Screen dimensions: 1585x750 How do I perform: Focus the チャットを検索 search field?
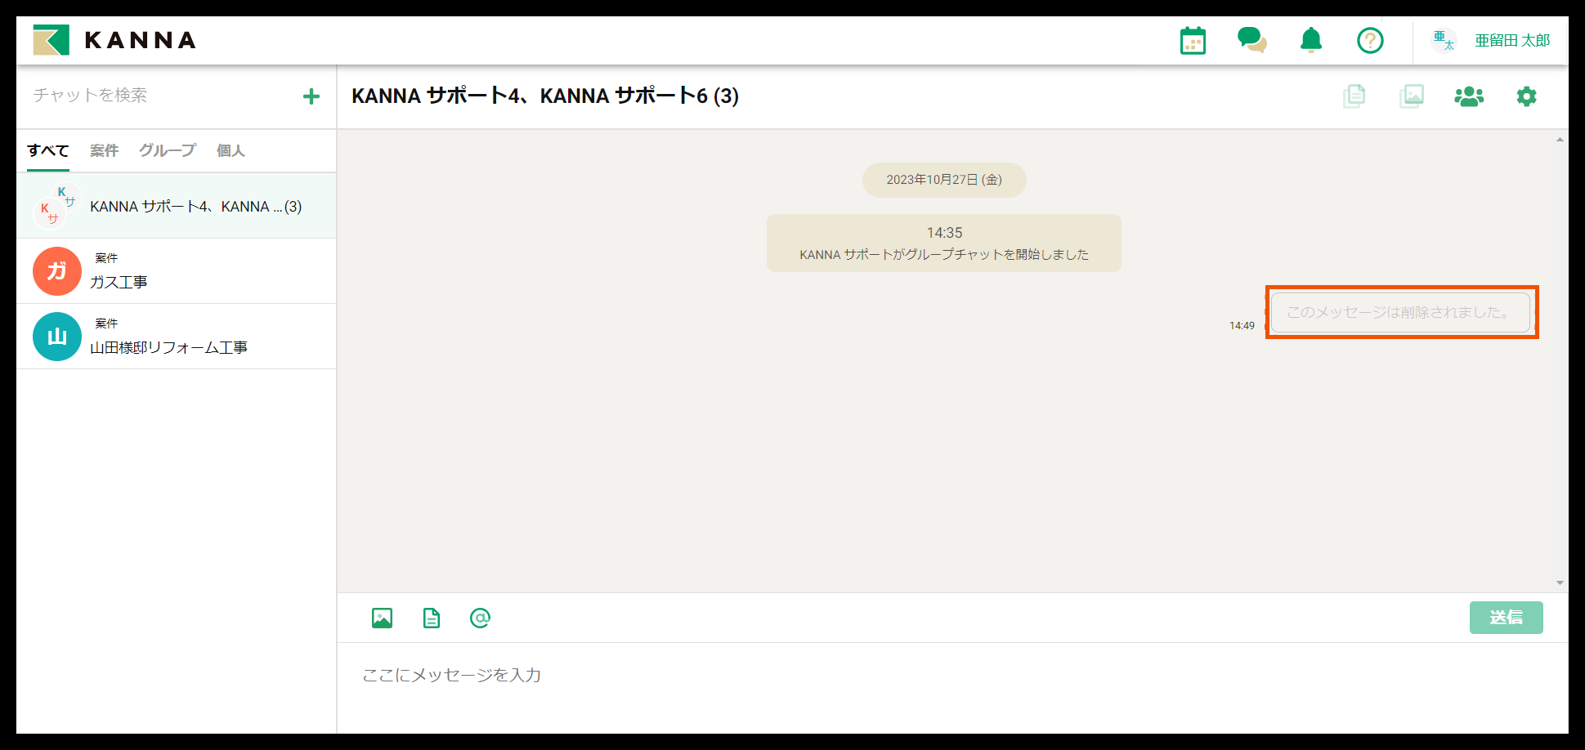(159, 96)
